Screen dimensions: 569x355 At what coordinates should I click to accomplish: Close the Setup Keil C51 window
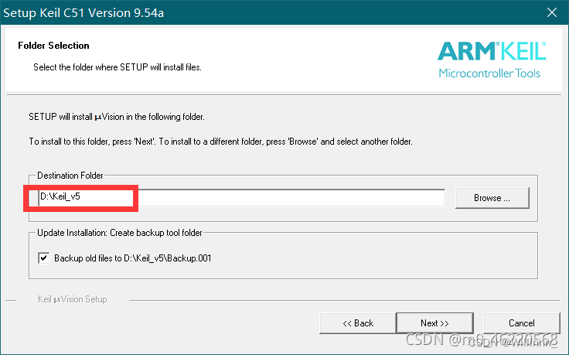click(x=552, y=12)
